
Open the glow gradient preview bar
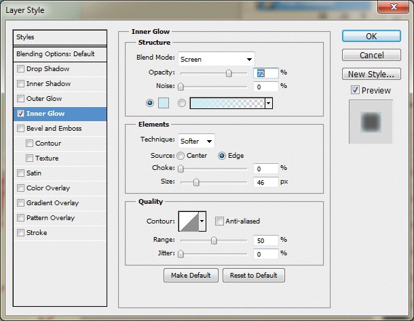[227, 103]
